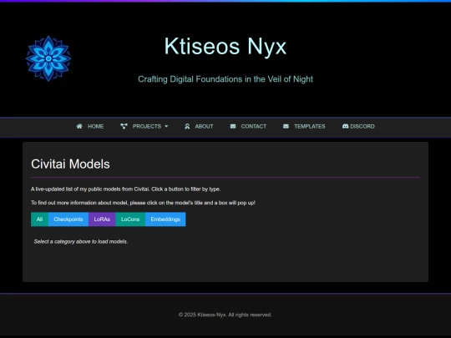
Task: Click the Discord logo icon
Action: pos(345,126)
